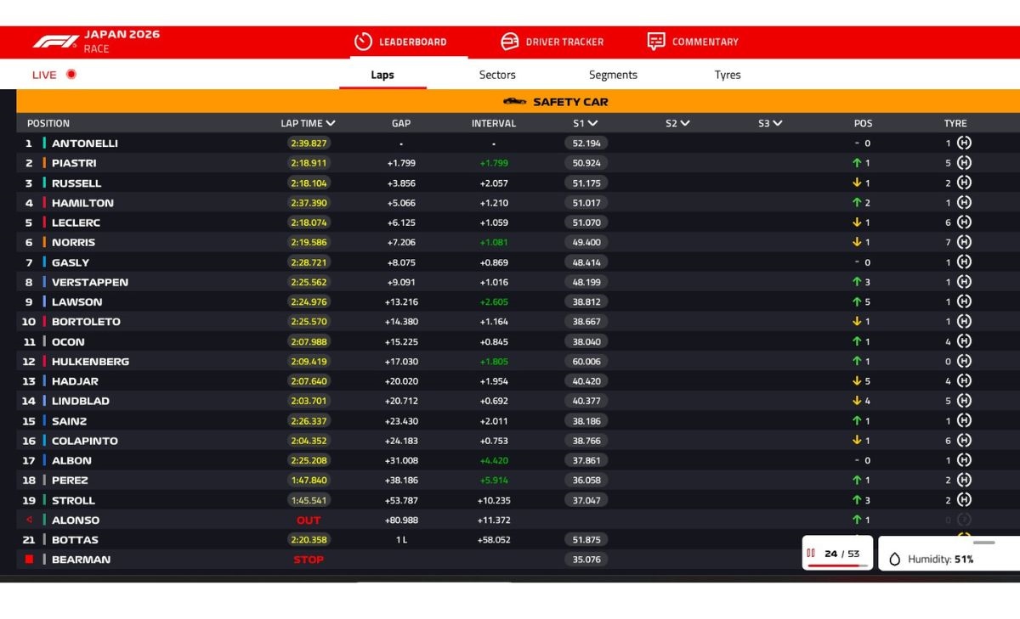Open the S1 column dropdown
Viewport: 1020px width, 619px height.
[592, 123]
